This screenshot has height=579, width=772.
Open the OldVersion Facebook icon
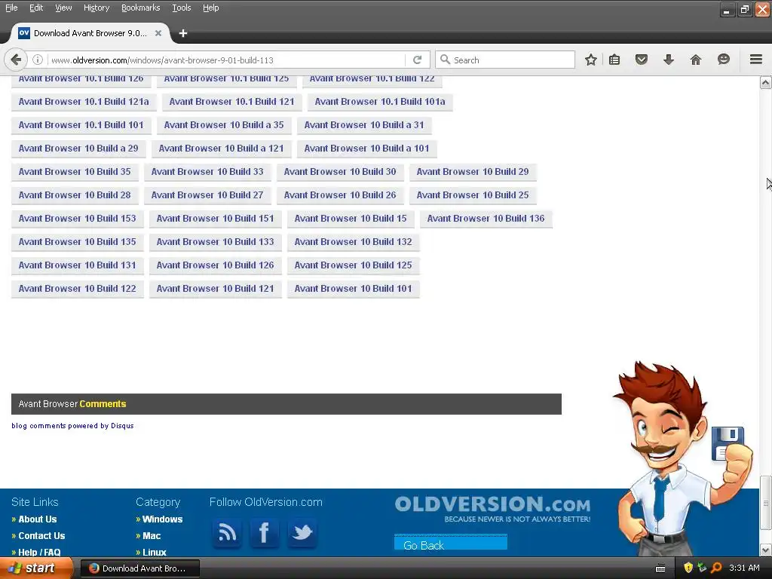click(x=265, y=533)
